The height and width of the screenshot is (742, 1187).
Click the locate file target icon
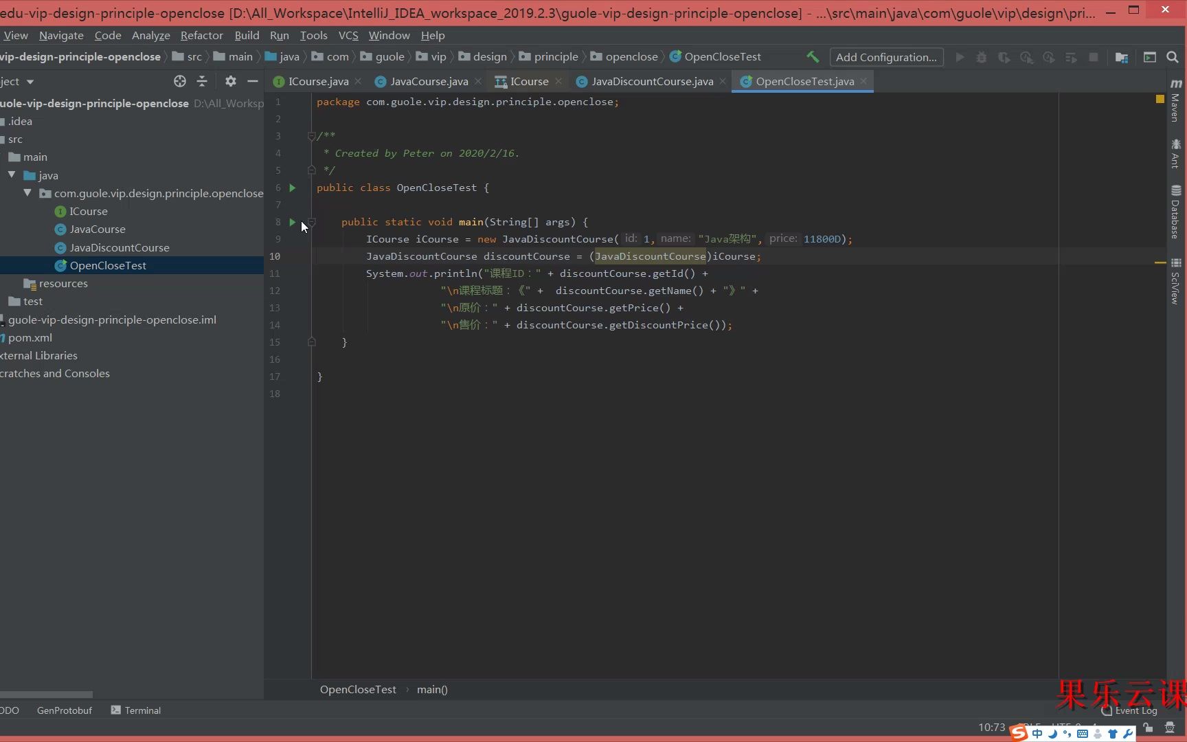pos(180,81)
